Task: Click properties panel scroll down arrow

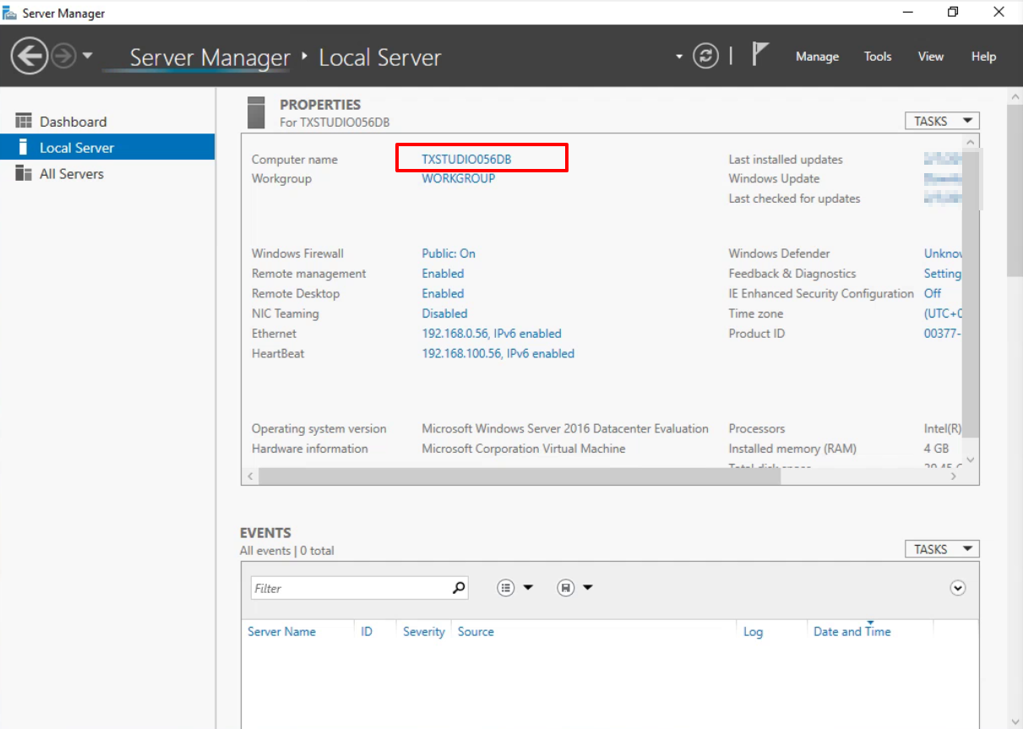Action: 971,460
